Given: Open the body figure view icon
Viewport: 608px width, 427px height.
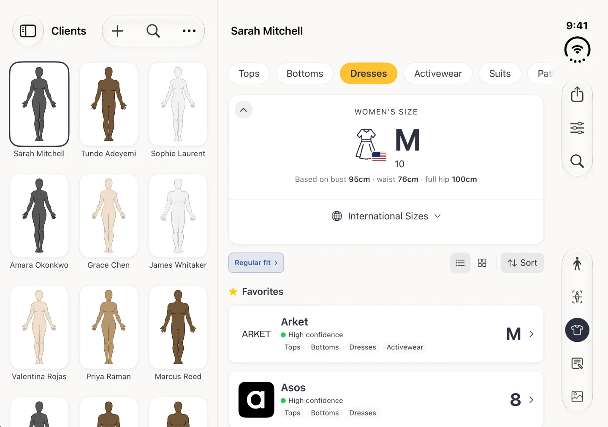Looking at the screenshot, I should (577, 264).
